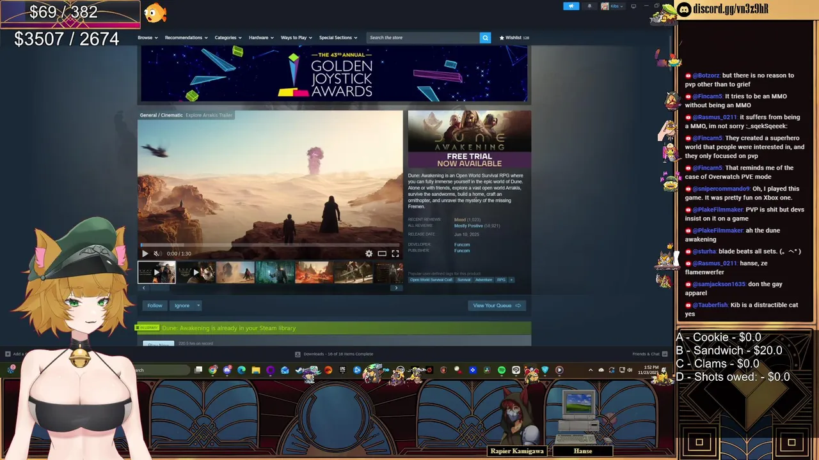Click View Your Queue button

[x=497, y=305]
